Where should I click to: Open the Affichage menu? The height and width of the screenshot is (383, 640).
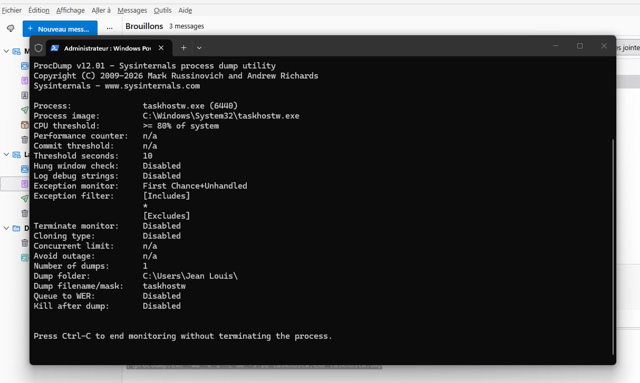71,10
